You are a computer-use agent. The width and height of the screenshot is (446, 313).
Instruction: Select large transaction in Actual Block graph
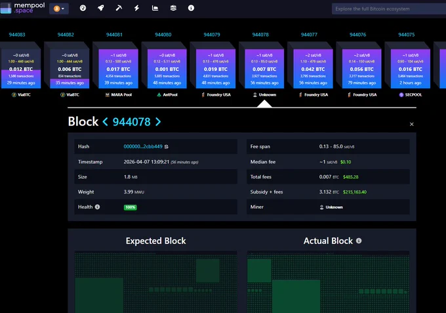click(x=296, y=296)
